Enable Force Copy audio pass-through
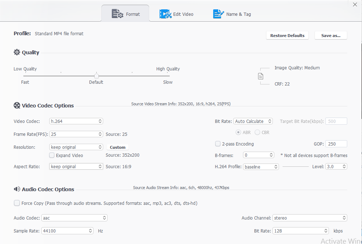Viewport: 362px width, 244px height. [17, 203]
